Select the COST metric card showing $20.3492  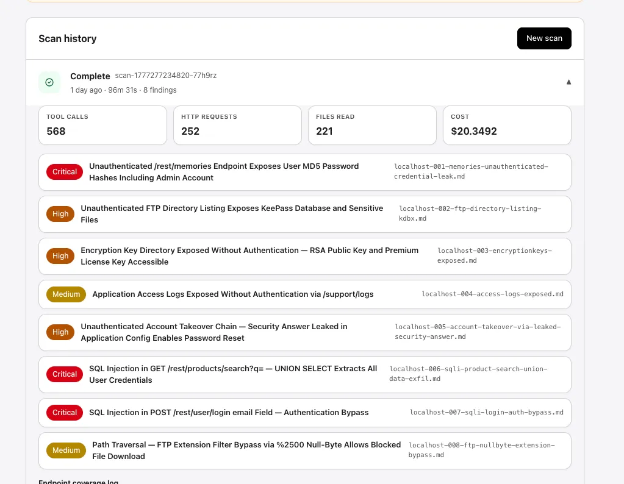point(507,125)
